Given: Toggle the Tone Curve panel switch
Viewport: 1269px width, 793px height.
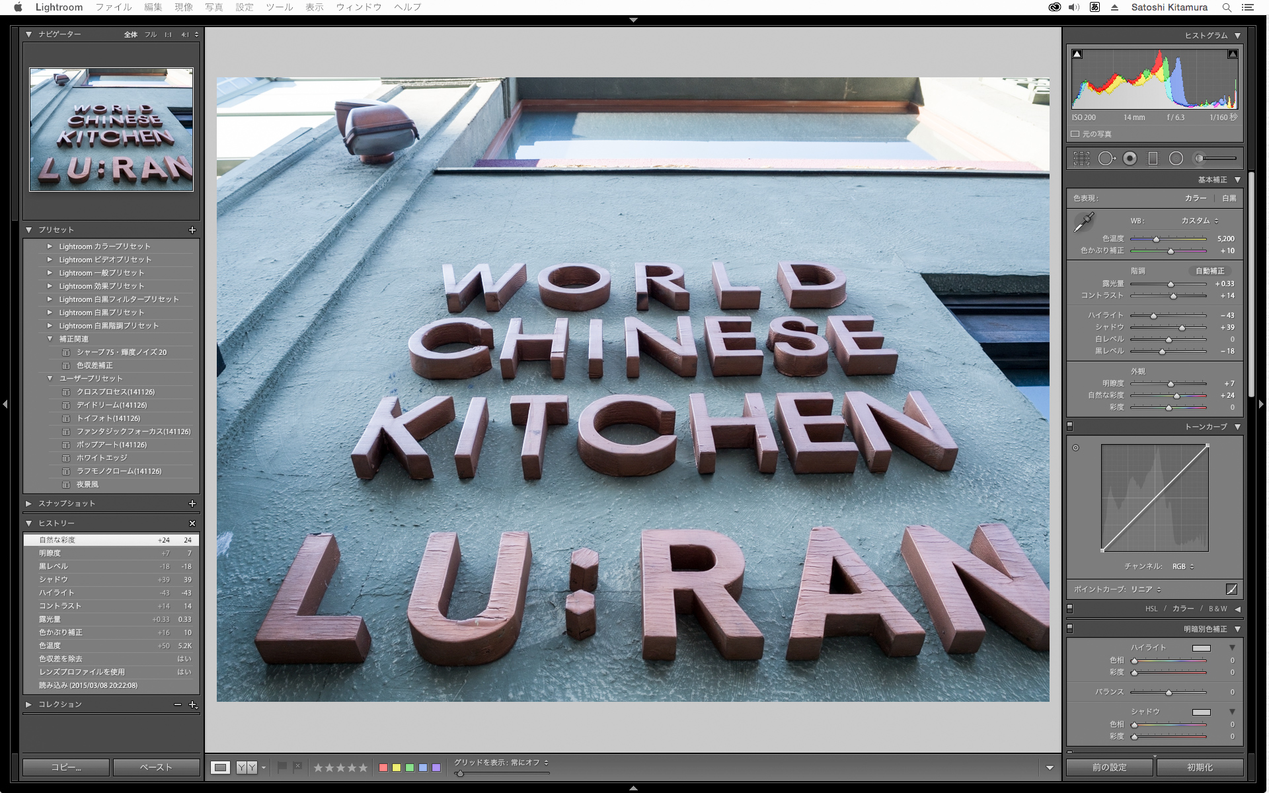Looking at the screenshot, I should click(1070, 426).
